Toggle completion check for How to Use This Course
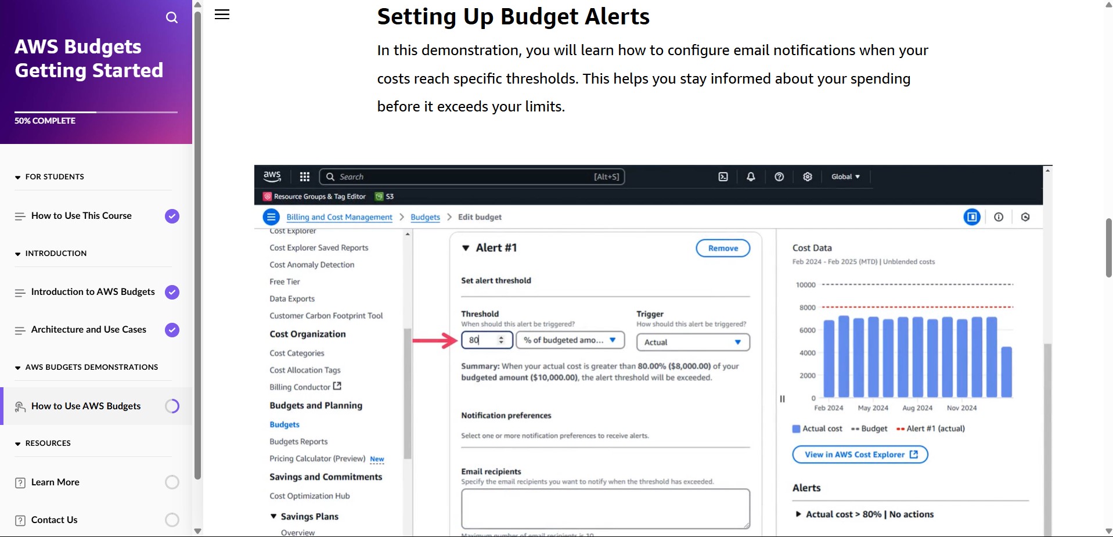The image size is (1113, 537). (x=172, y=216)
